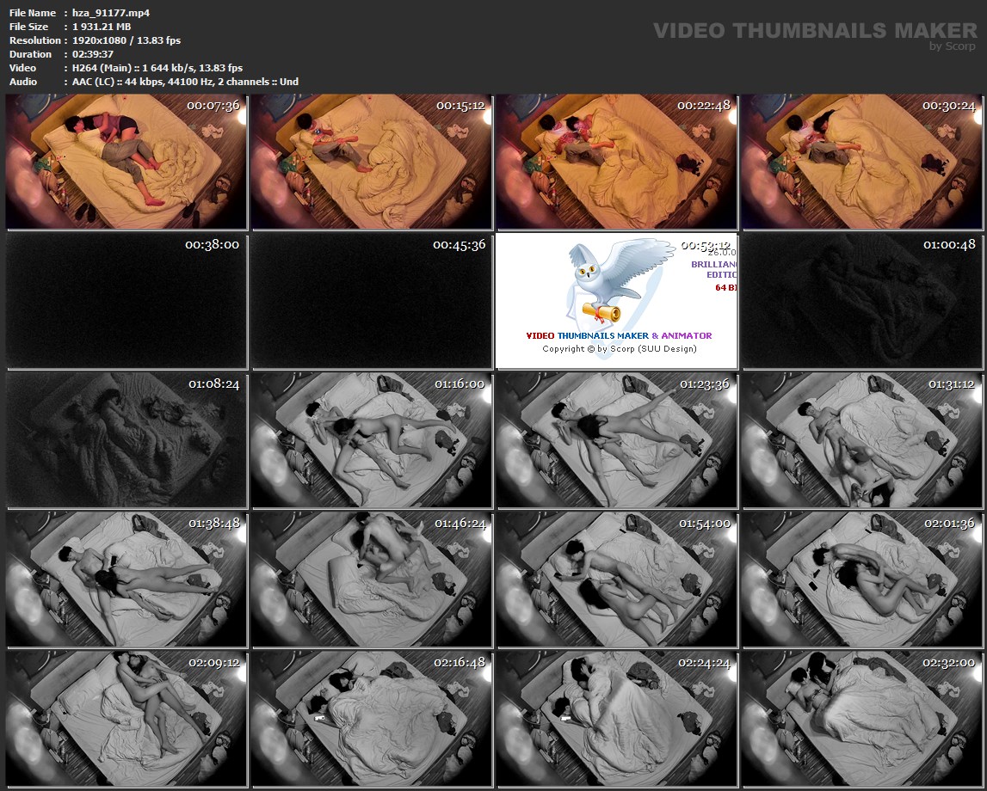Click the audio codec text AAC (LC)
The width and height of the screenshot is (987, 791).
(x=93, y=82)
